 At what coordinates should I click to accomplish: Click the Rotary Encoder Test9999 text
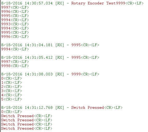[x=98, y=3]
